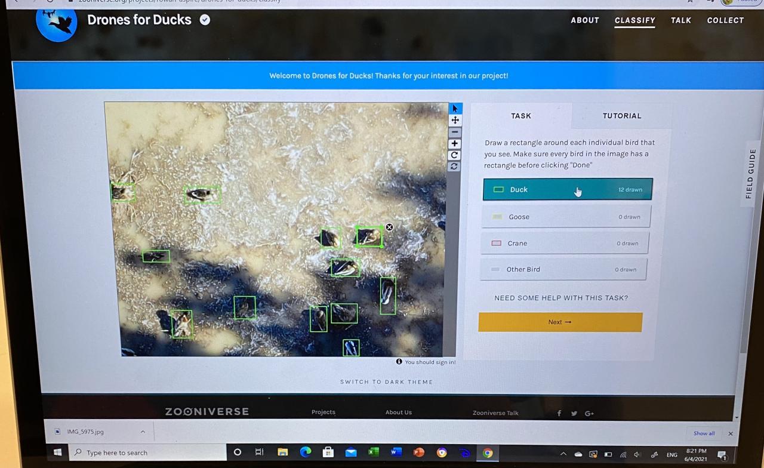The image size is (764, 468).
Task: Open PowerPoint from taskbar
Action: pyautogui.click(x=418, y=452)
